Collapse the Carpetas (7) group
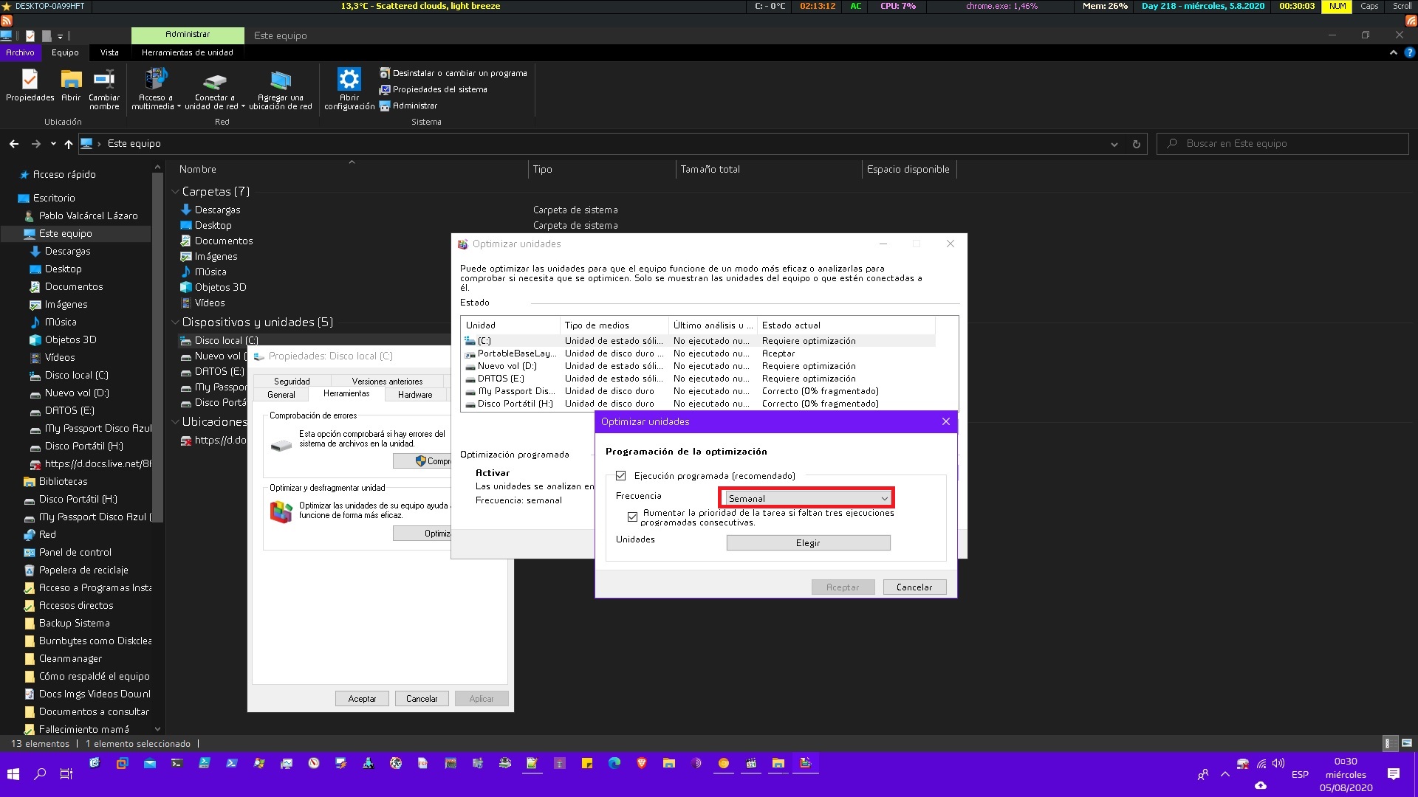Image resolution: width=1418 pixels, height=797 pixels. pyautogui.click(x=176, y=192)
